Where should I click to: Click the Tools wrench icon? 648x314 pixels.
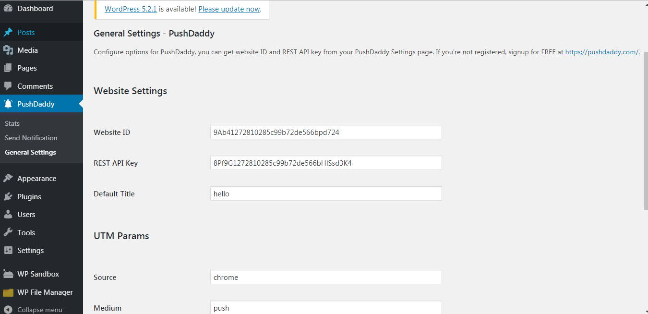point(8,233)
